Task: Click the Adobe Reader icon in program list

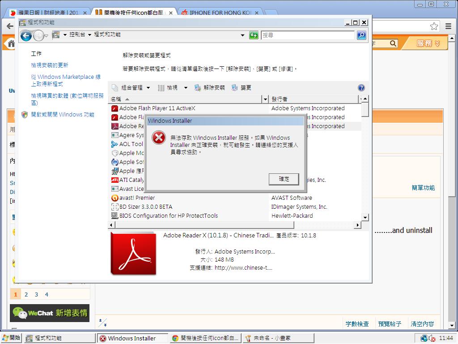Action: coord(114,126)
